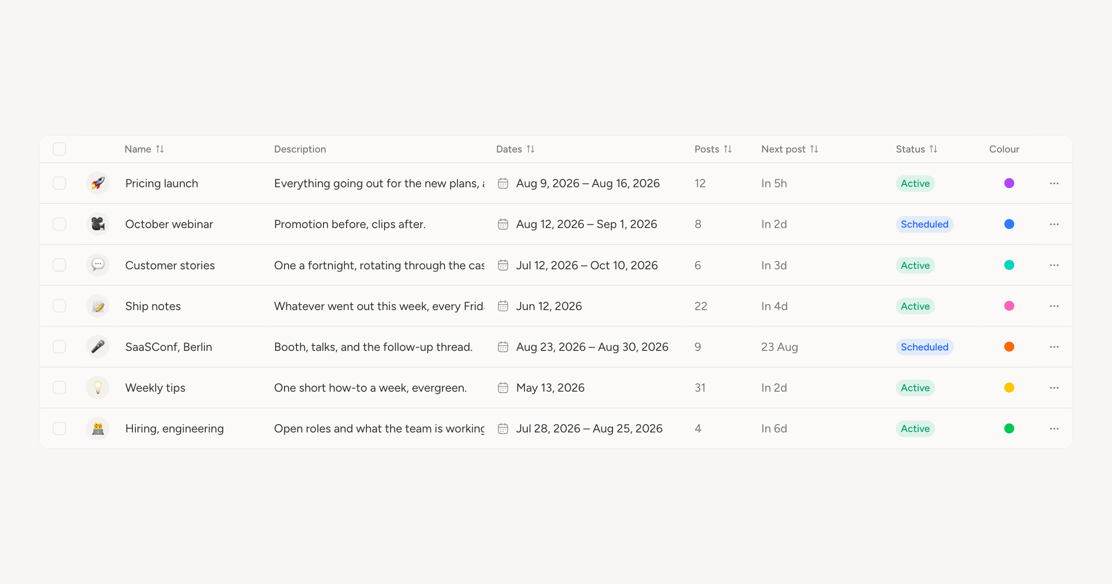The image size is (1112, 584).
Task: Click the Scheduled badge on October webinar
Action: (x=924, y=224)
